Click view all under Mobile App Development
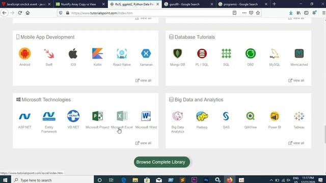 pyautogui.click(x=143, y=80)
